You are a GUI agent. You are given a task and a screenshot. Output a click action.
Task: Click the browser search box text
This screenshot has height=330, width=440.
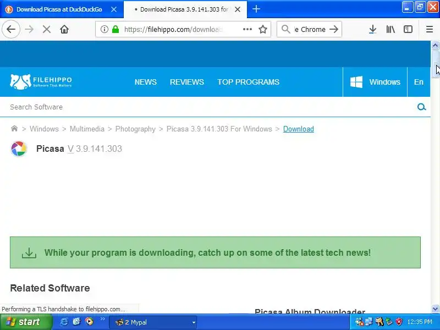(x=310, y=29)
